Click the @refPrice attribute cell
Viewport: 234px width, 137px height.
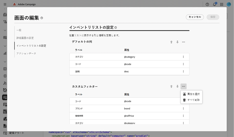point(129,116)
